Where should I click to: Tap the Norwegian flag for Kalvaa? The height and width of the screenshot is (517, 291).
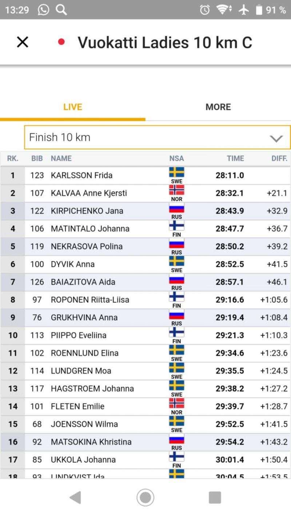(x=176, y=190)
